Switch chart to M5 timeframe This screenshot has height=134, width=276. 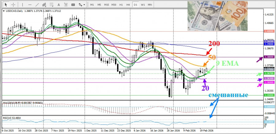(99, 5)
